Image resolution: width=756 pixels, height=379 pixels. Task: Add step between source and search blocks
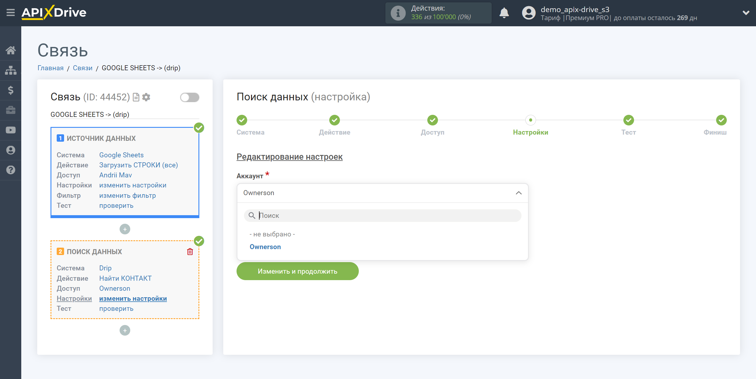[x=125, y=229]
